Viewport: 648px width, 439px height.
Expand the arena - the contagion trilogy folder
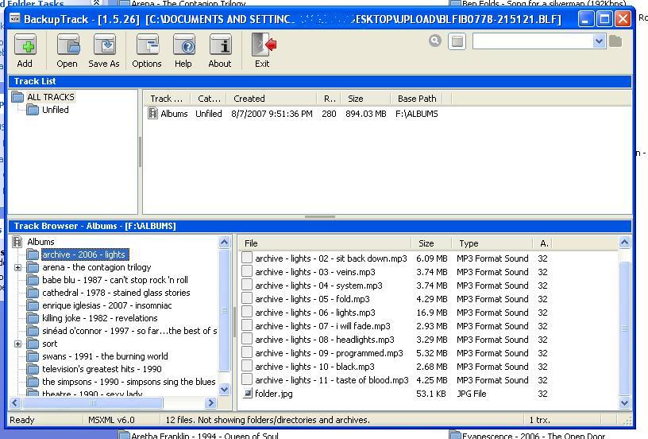pos(17,268)
